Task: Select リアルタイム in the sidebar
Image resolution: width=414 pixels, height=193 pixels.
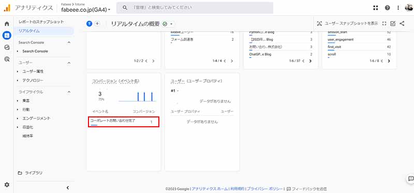Action: tap(44, 31)
